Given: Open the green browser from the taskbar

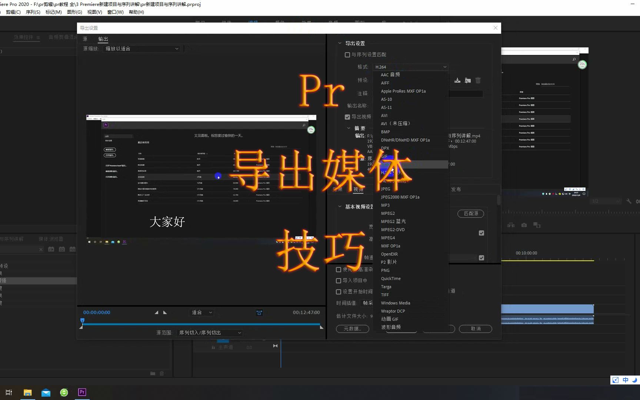Looking at the screenshot, I should pos(64,392).
